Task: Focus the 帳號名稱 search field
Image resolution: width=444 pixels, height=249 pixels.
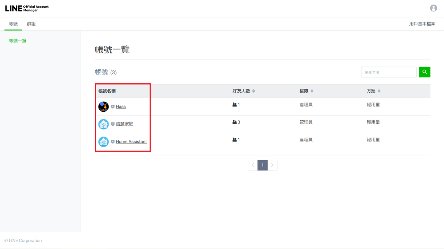Action: (x=388, y=72)
